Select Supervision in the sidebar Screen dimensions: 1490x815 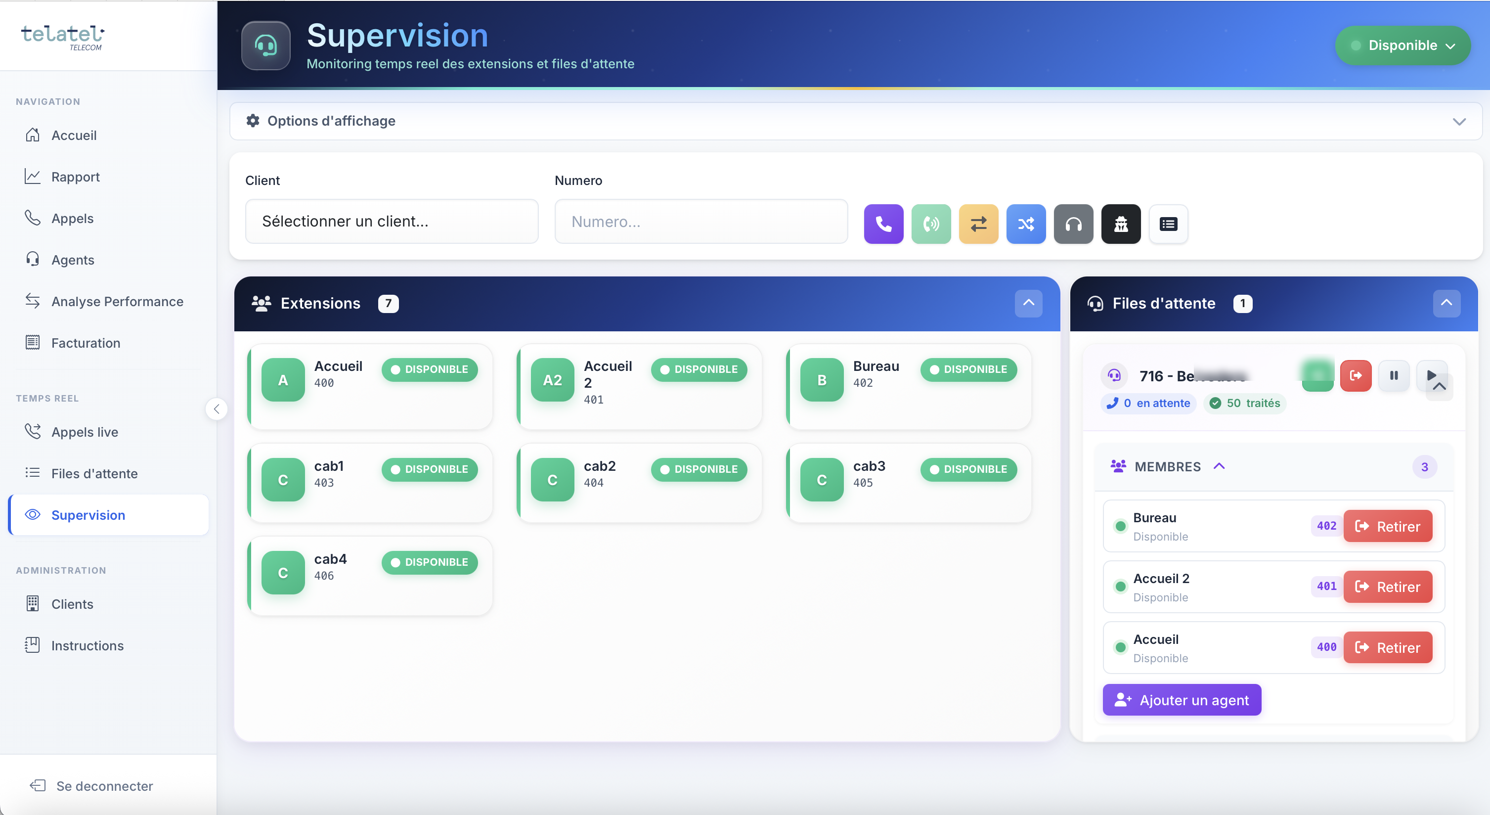coord(109,515)
